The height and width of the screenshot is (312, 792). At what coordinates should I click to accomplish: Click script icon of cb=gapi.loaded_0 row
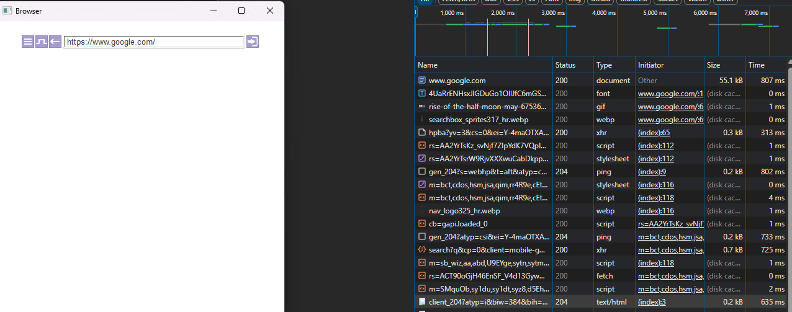point(422,224)
